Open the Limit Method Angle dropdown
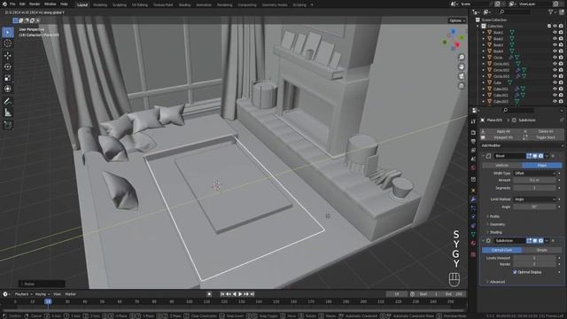567x319 pixels. (x=534, y=199)
